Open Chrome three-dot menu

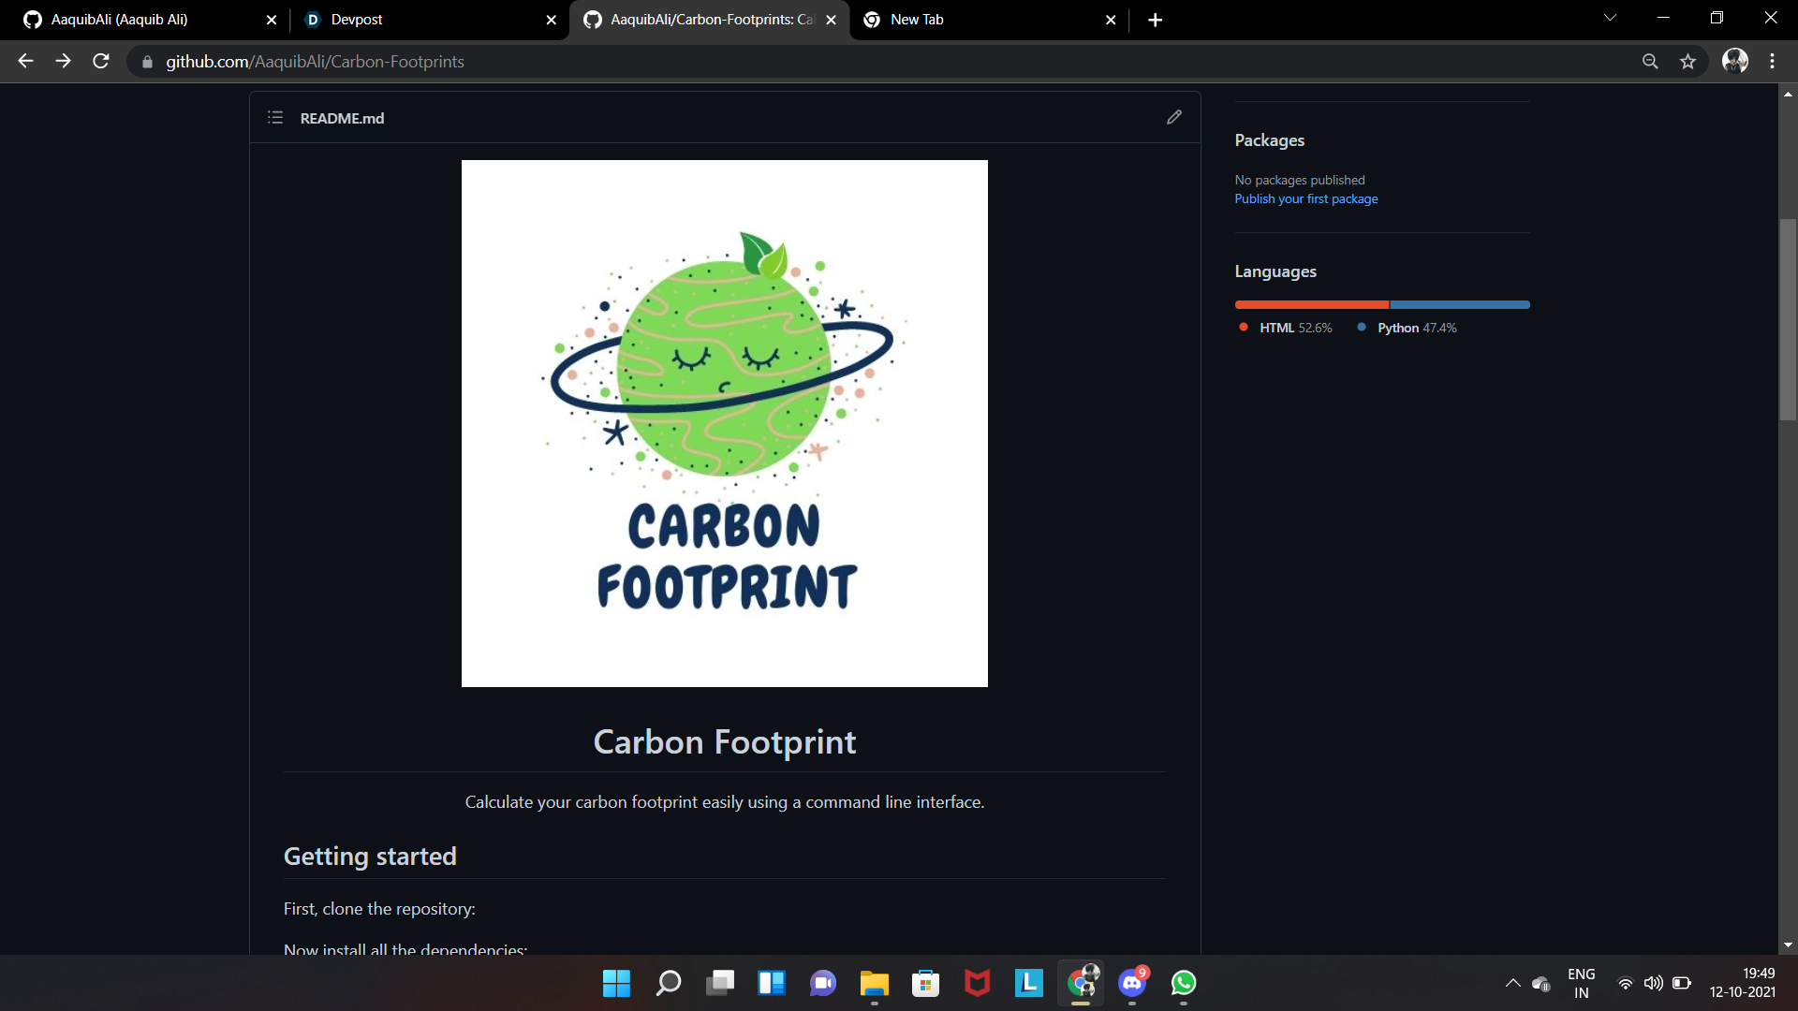pos(1772,62)
